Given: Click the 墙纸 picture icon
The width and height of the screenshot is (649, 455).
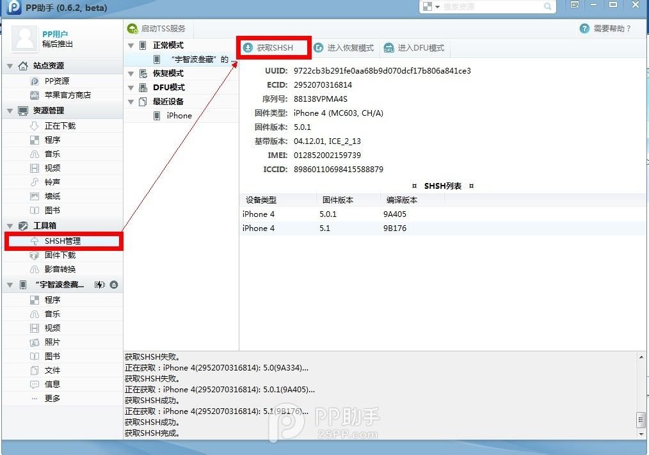Looking at the screenshot, I should pyautogui.click(x=35, y=196).
